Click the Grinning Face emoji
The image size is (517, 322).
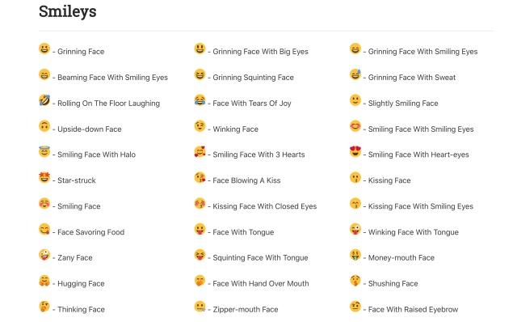[44, 49]
